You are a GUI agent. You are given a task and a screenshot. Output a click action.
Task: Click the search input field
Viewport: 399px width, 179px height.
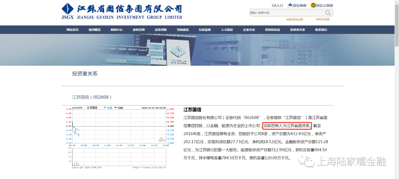point(287,13)
